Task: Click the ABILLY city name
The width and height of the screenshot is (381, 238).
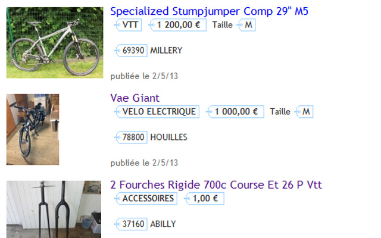Action: point(163,224)
